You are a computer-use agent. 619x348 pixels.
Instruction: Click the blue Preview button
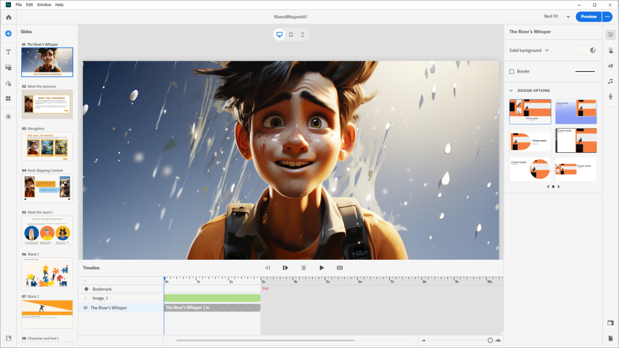(588, 17)
